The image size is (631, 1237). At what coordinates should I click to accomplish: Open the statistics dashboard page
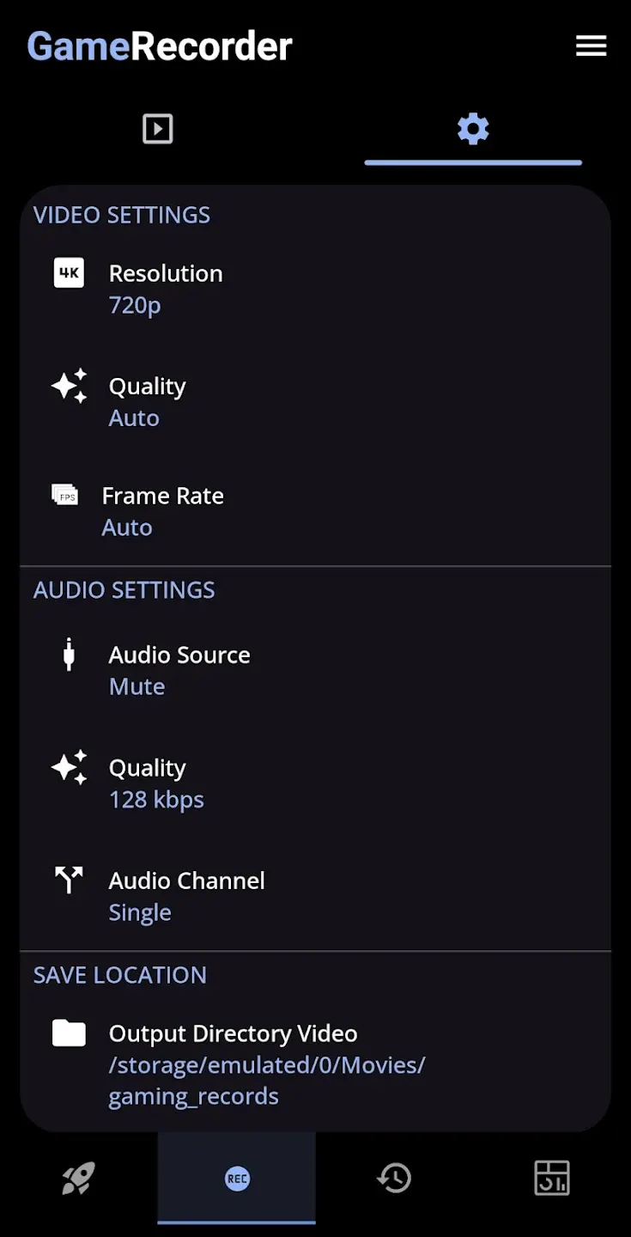551,1179
